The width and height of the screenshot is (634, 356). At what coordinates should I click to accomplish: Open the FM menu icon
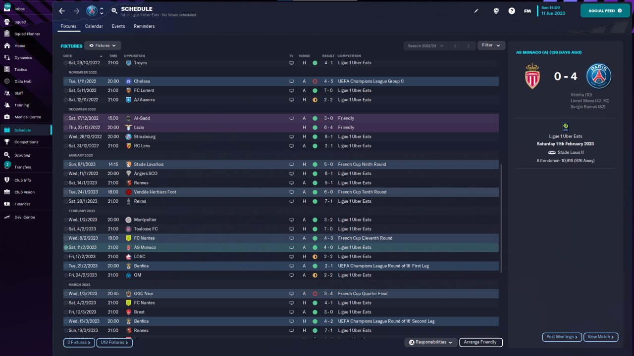[528, 11]
